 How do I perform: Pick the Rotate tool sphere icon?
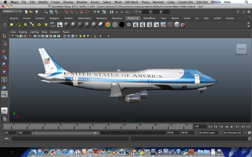[x=4, y=65]
